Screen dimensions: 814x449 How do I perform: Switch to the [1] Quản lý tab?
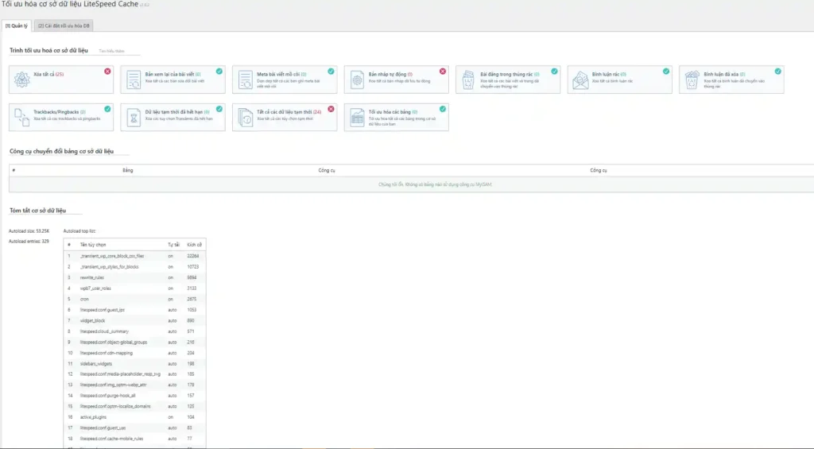tap(17, 25)
